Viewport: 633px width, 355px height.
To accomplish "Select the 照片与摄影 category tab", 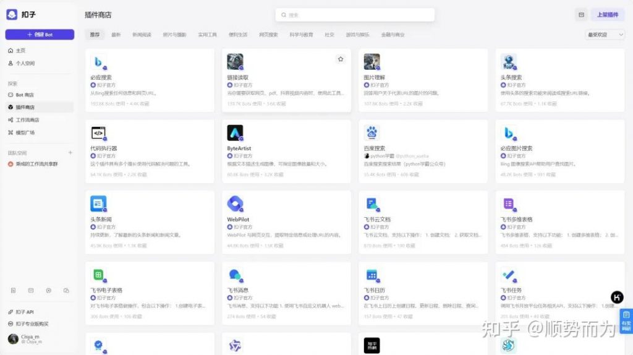I will (174, 35).
